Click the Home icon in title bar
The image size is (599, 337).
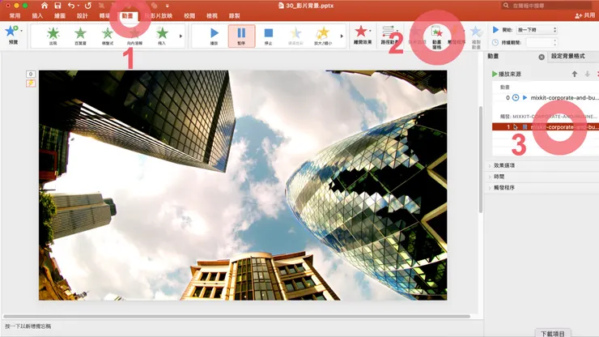tap(45, 6)
